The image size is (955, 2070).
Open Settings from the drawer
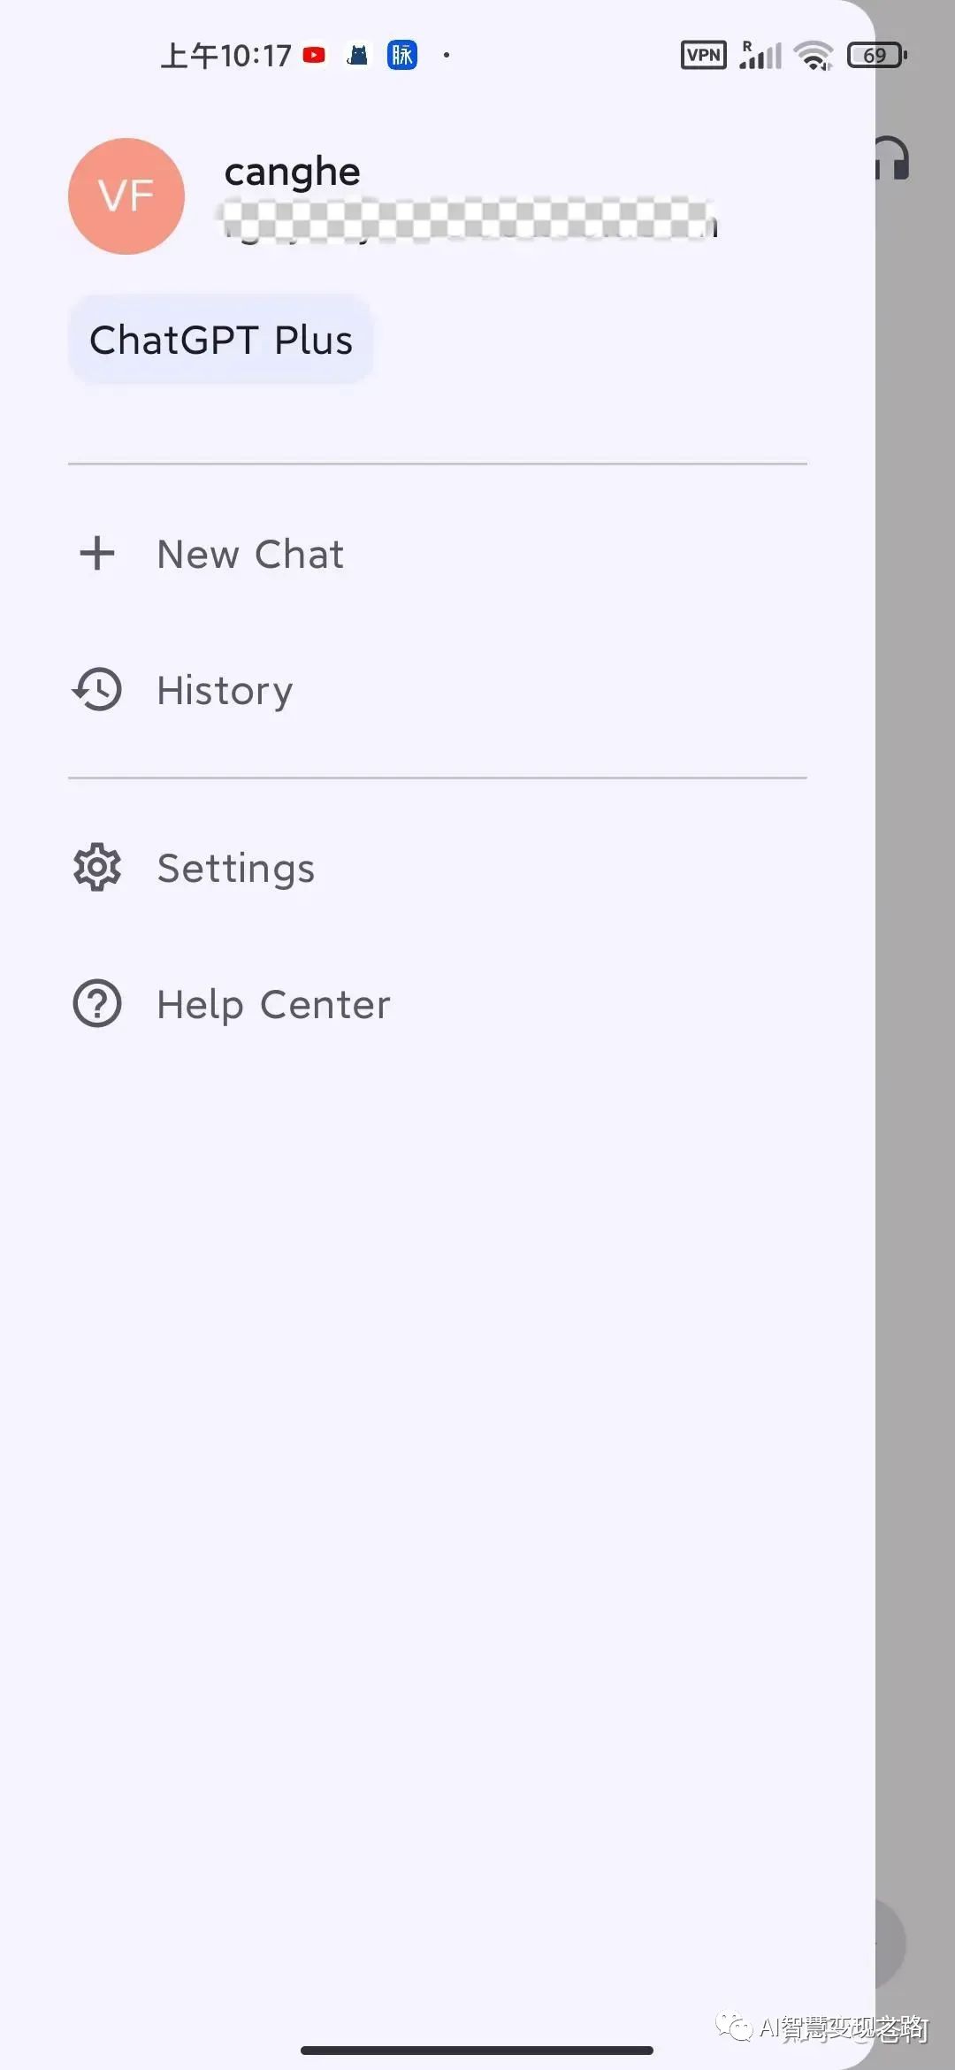[x=235, y=869]
